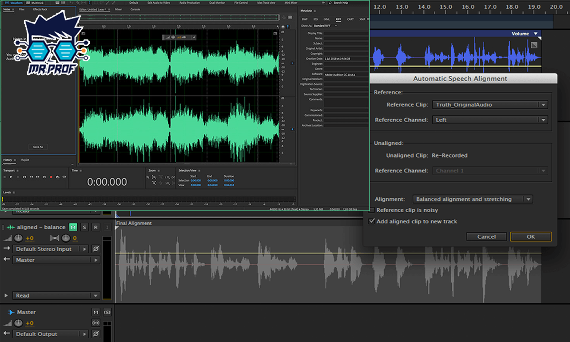This screenshot has height=342, width=570.
Task: Click the aligned track pan knob
Action: tap(66, 238)
